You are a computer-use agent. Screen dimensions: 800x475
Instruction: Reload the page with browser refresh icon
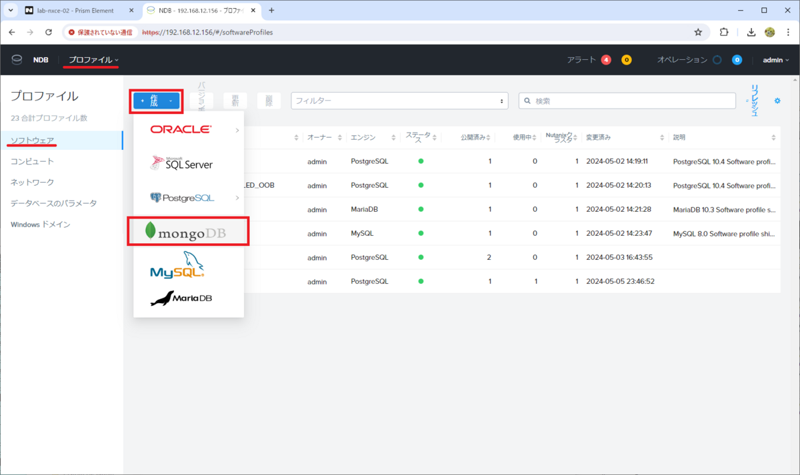pos(49,32)
